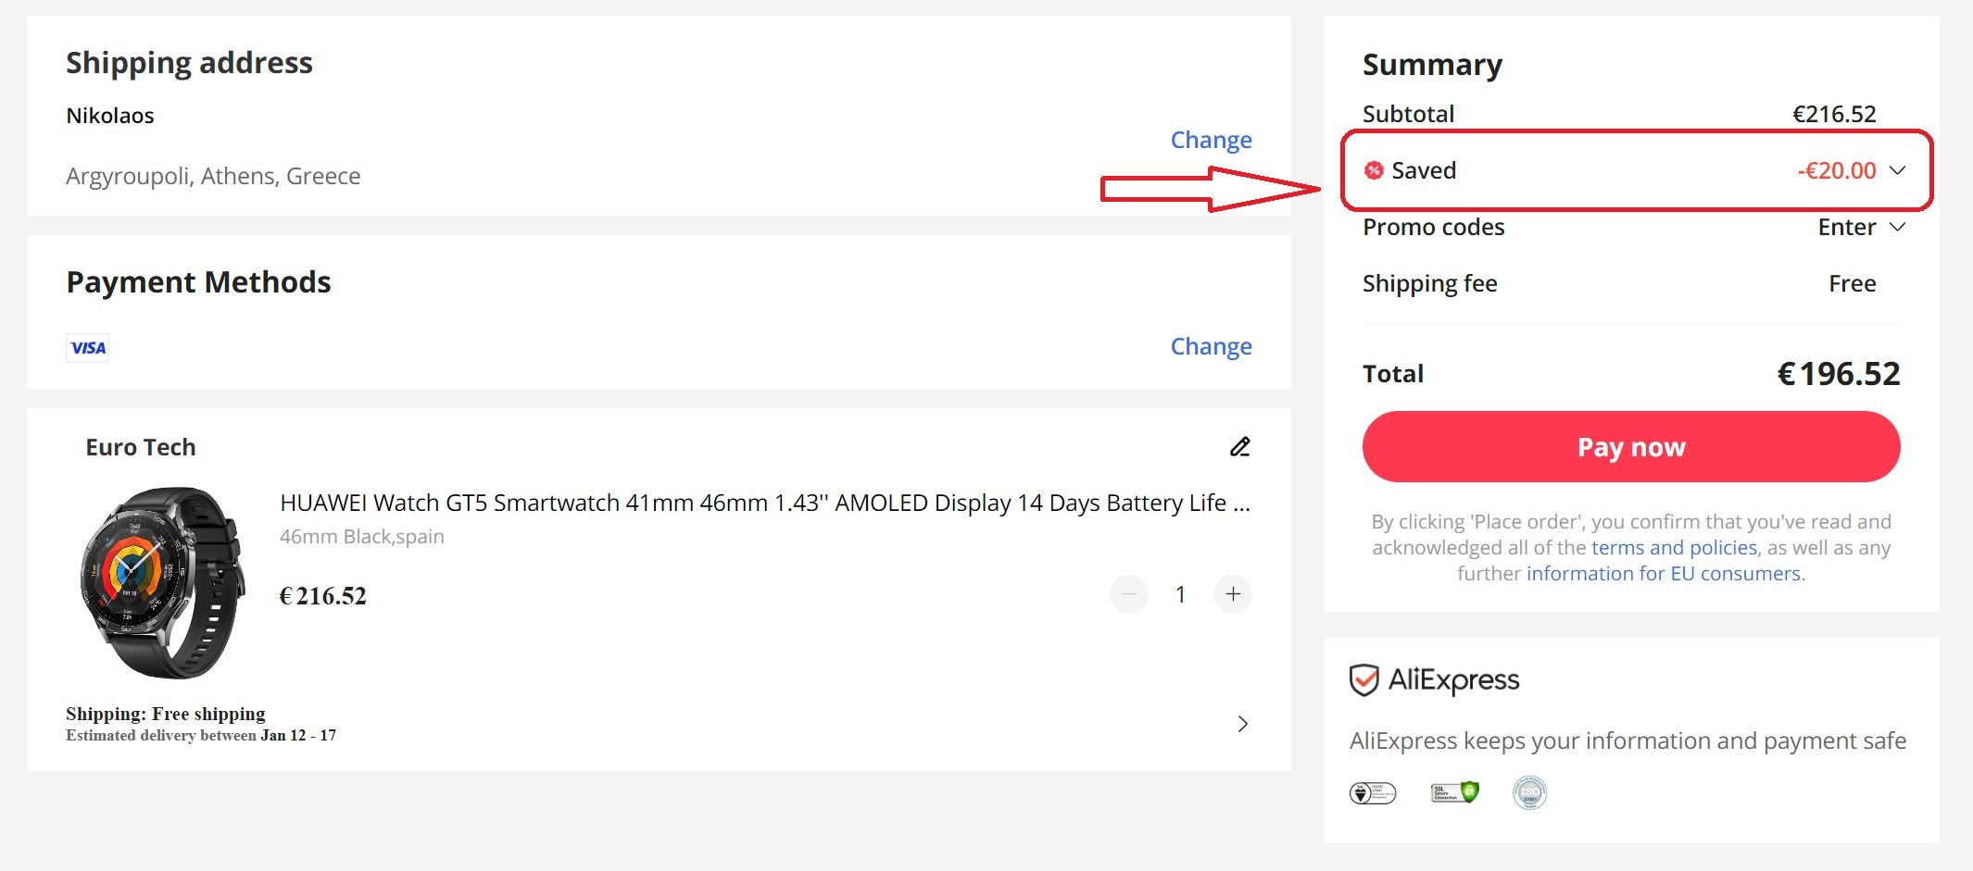This screenshot has height=871, width=1973.
Task: Click the 'Payment Methods' heading
Action: click(x=198, y=282)
